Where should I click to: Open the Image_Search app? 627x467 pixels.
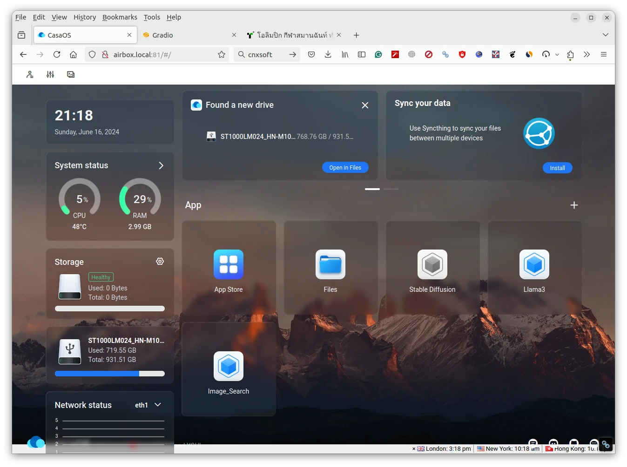pos(229,366)
